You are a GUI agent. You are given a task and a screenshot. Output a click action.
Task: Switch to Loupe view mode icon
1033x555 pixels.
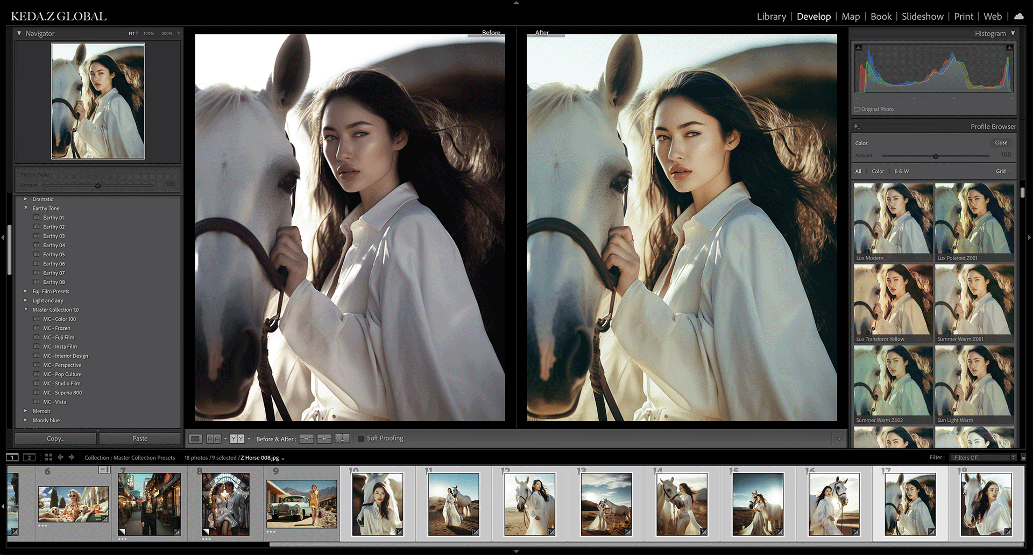click(195, 439)
